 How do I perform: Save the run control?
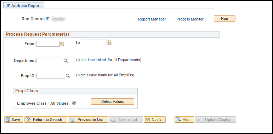[x=14, y=120]
